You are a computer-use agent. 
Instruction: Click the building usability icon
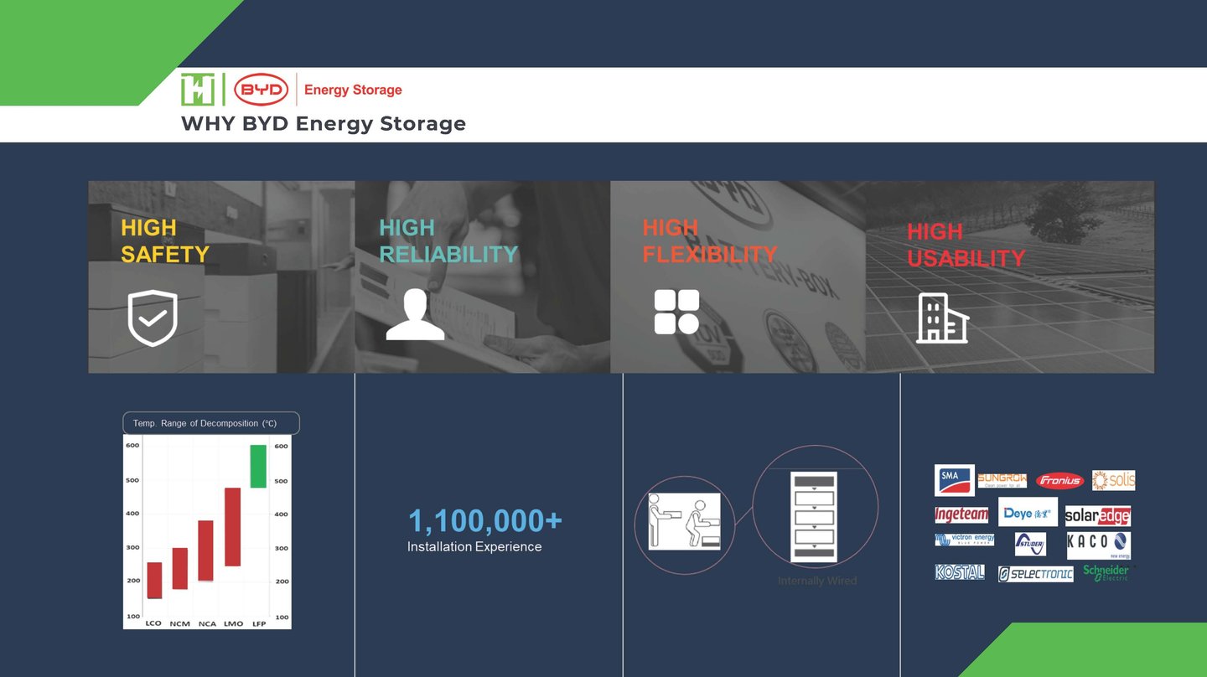click(x=942, y=318)
